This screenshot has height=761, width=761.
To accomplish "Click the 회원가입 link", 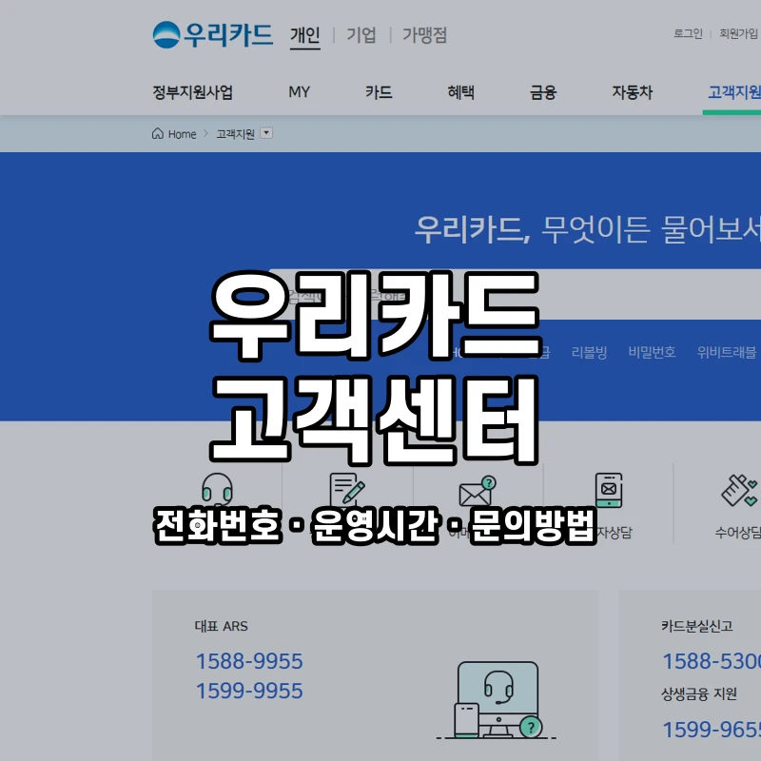I will 738,33.
